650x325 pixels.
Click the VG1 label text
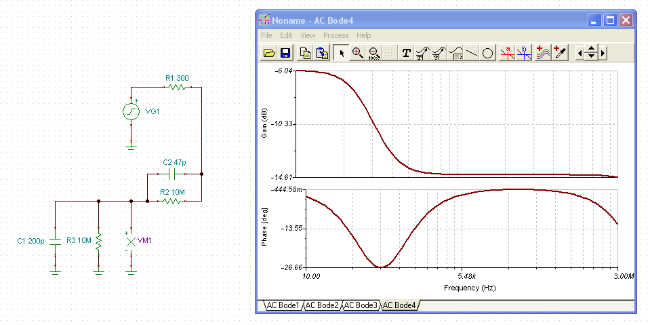[x=152, y=112]
